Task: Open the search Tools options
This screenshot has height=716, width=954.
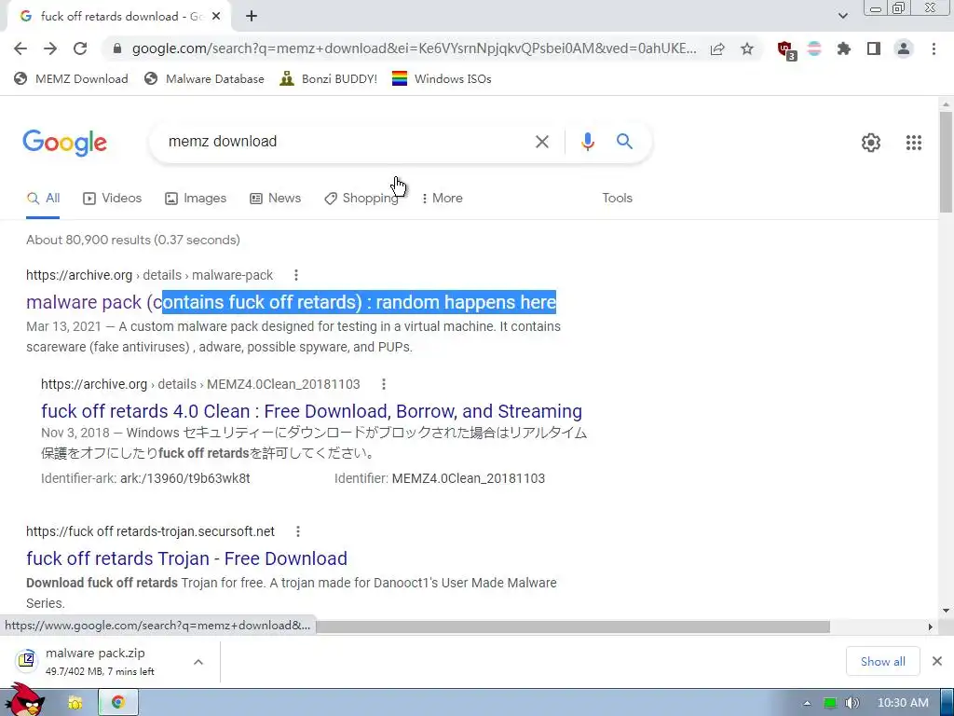Action: tap(617, 198)
